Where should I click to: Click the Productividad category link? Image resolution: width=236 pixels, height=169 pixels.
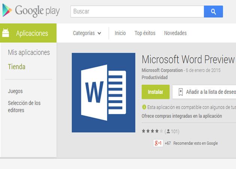pyautogui.click(x=155, y=77)
